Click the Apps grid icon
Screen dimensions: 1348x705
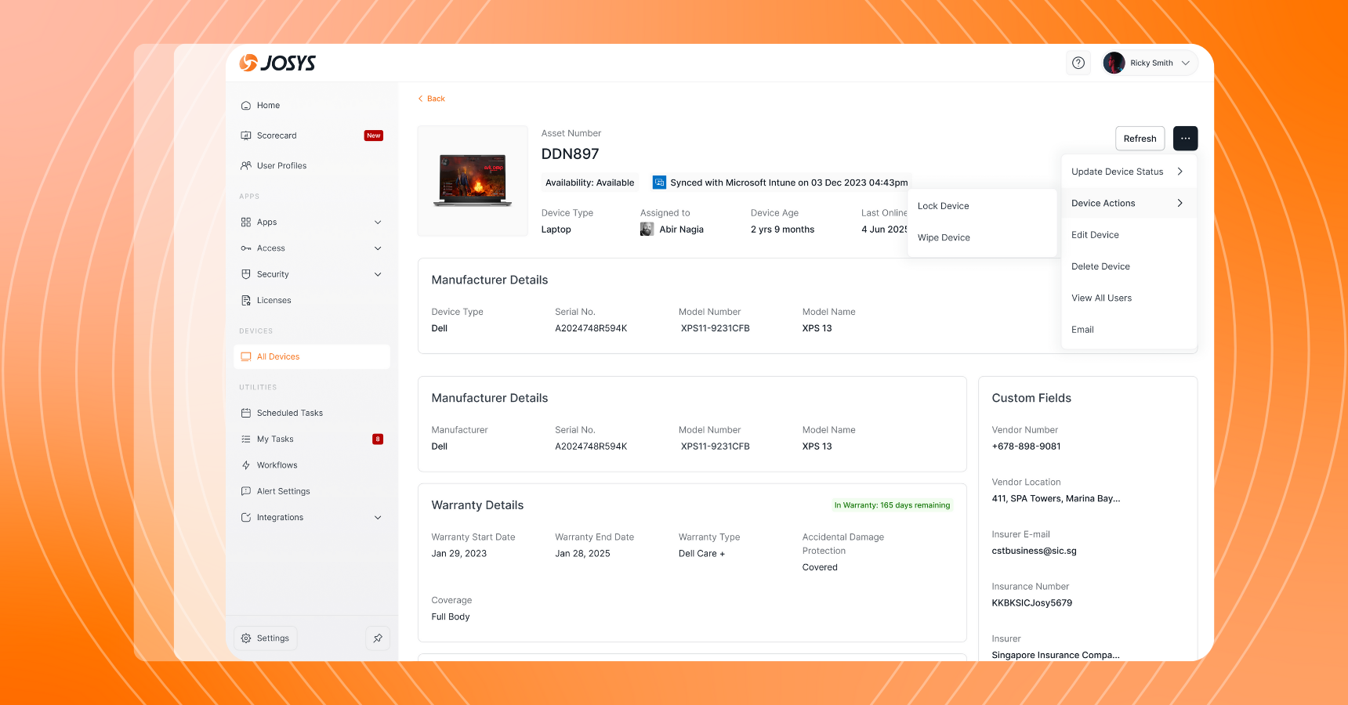(x=246, y=222)
